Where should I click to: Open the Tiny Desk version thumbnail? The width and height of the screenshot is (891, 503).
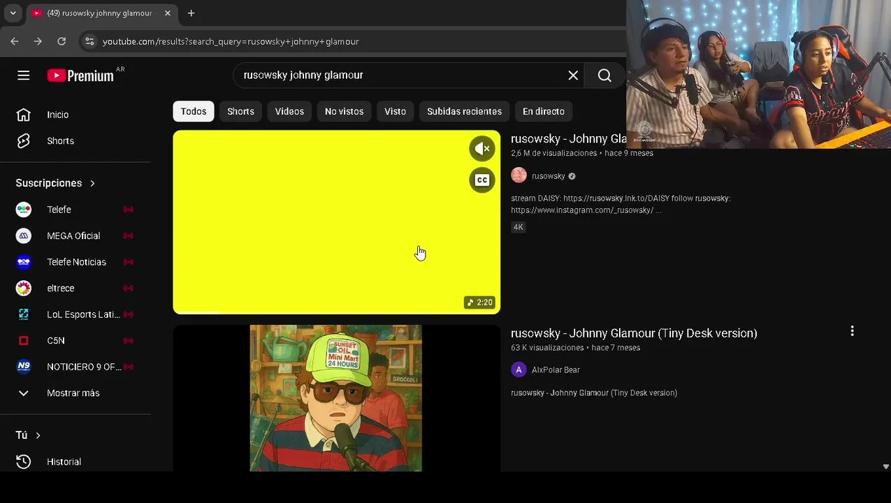337,398
